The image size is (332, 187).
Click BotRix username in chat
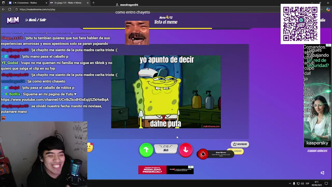15,94
